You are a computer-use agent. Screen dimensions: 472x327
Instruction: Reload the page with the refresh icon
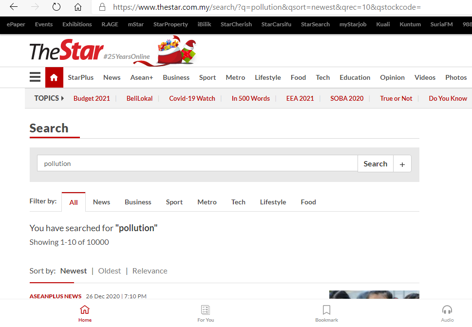(57, 7)
